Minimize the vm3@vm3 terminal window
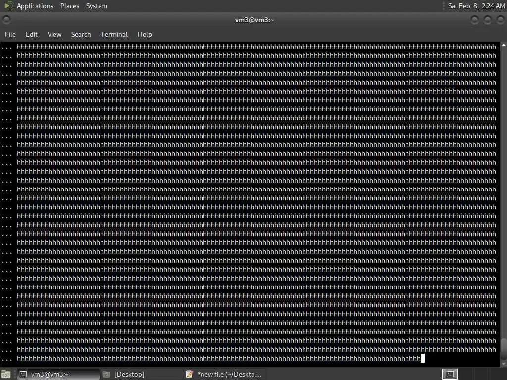The width and height of the screenshot is (507, 380). [x=475, y=20]
